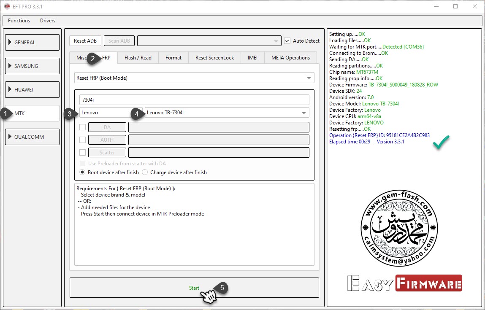
Task: Expand the HUAWEI section
Action: coord(32,90)
